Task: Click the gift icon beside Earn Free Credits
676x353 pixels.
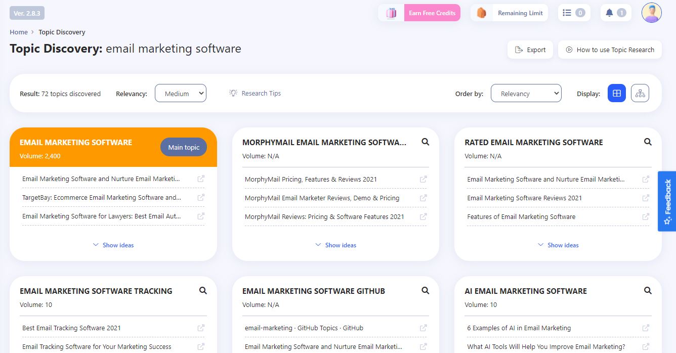Action: [391, 12]
